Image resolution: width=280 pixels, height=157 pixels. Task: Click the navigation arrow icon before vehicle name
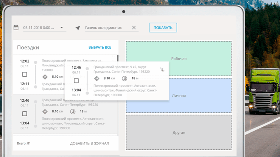pyautogui.click(x=78, y=28)
